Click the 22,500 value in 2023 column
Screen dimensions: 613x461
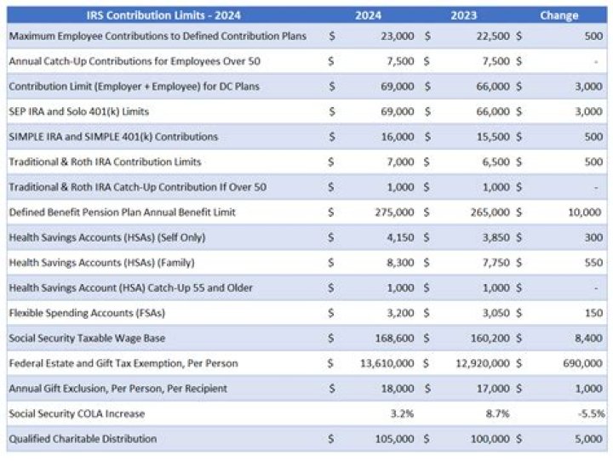click(x=493, y=36)
